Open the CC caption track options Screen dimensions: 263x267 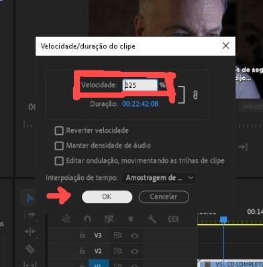(173, 219)
